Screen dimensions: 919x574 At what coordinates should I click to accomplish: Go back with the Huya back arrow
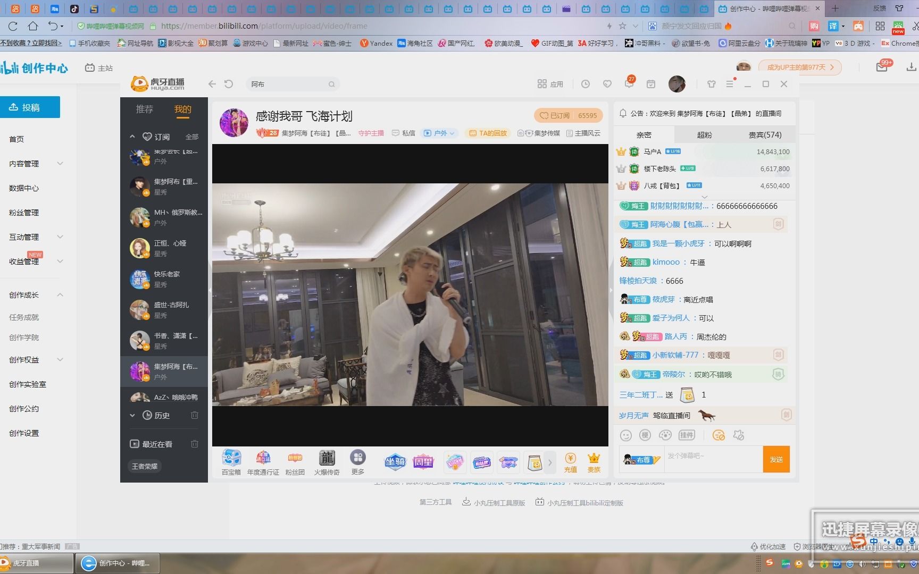tap(212, 84)
